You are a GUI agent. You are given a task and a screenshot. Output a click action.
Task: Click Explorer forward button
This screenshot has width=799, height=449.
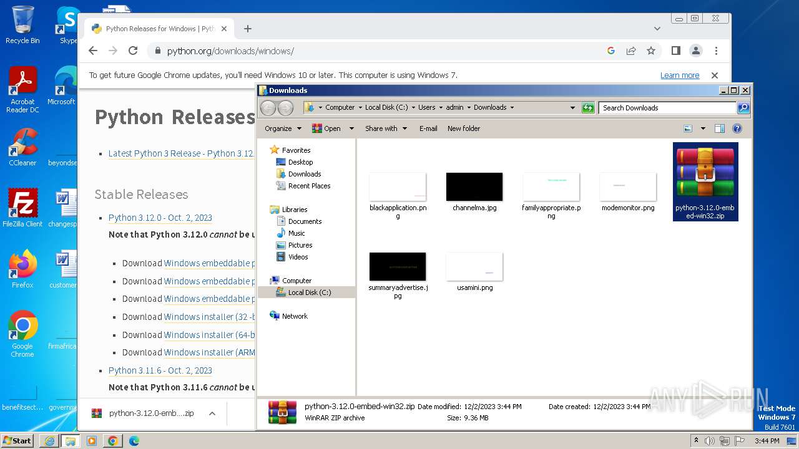[x=285, y=108]
